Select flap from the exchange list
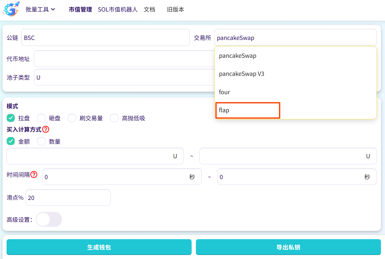The width and height of the screenshot is (385, 259). [x=247, y=110]
